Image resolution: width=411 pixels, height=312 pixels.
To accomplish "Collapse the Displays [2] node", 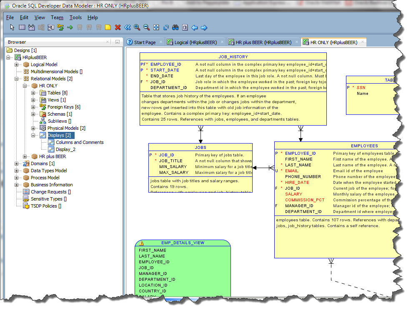I will click(x=33, y=135).
